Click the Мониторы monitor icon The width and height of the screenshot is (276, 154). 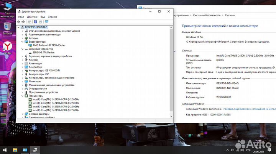pyautogui.click(x=26, y=81)
